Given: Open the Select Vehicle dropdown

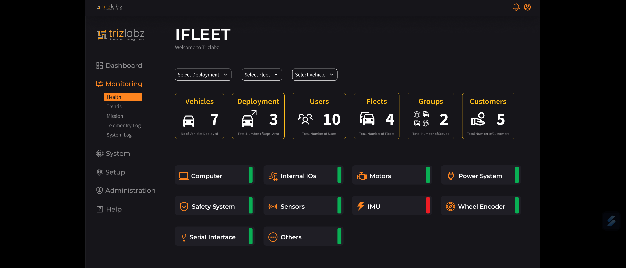Looking at the screenshot, I should (315, 75).
